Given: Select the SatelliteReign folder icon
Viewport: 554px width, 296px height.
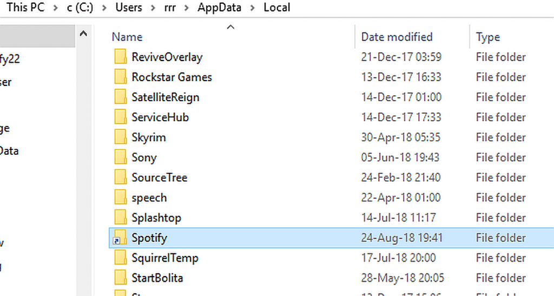Looking at the screenshot, I should click(120, 97).
